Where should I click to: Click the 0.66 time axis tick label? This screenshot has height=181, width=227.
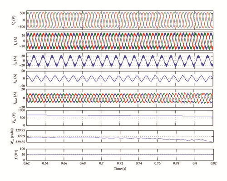(x=64, y=164)
